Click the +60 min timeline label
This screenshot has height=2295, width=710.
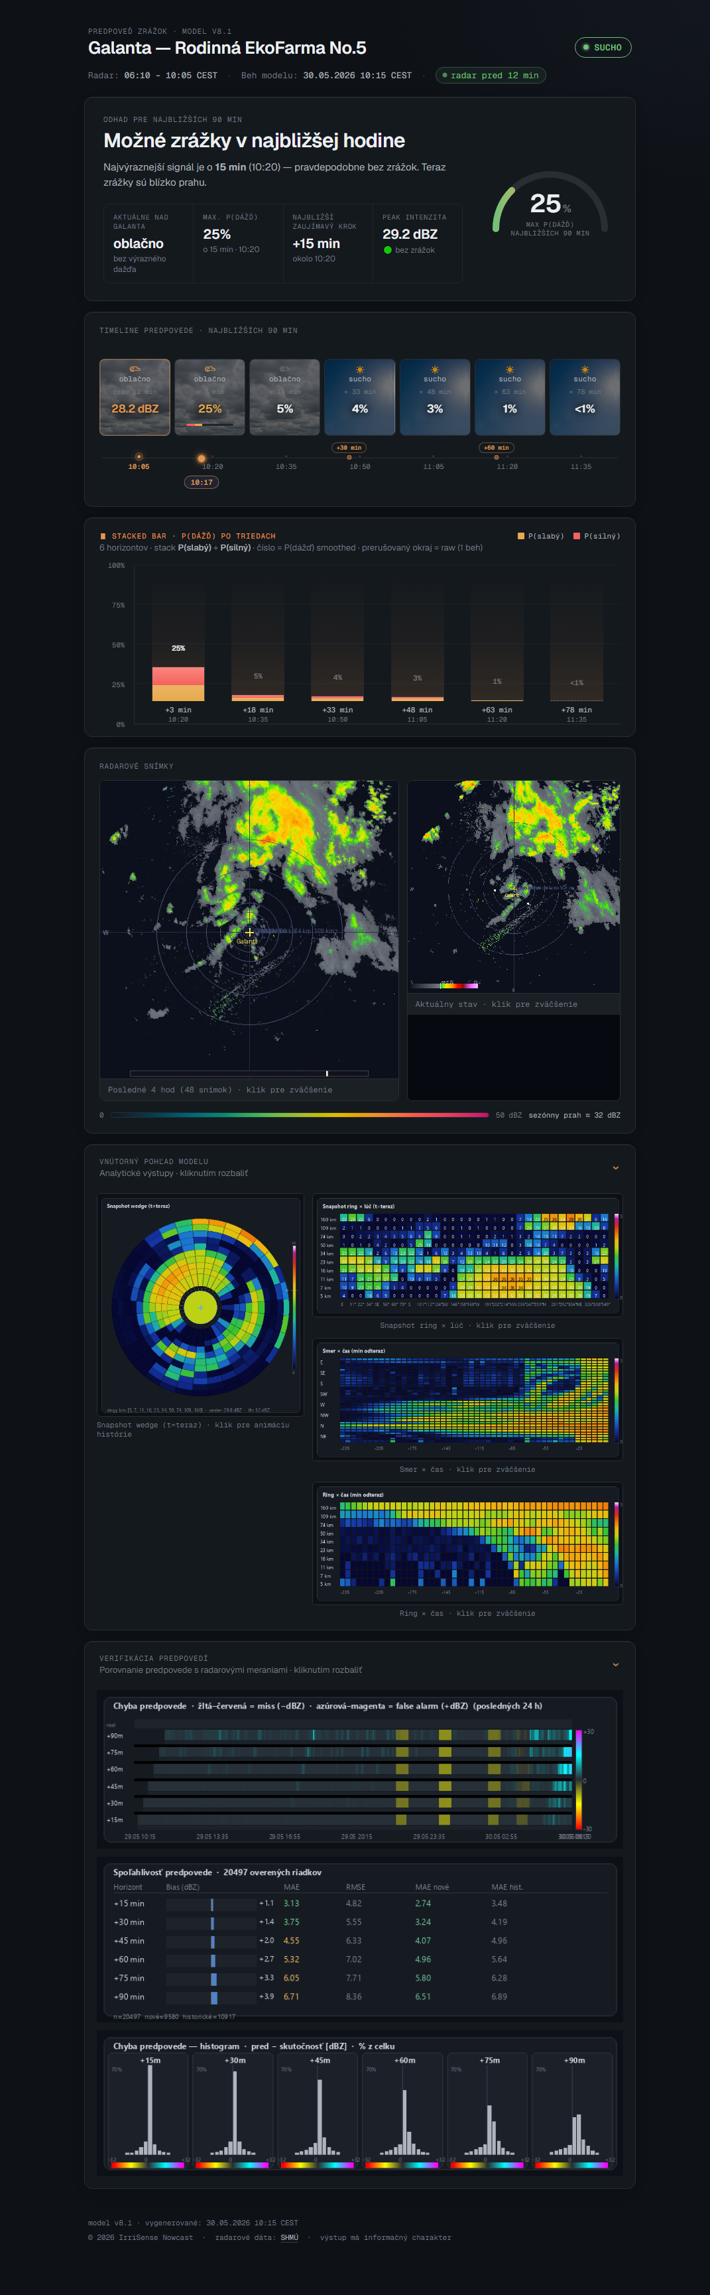pyautogui.click(x=496, y=447)
